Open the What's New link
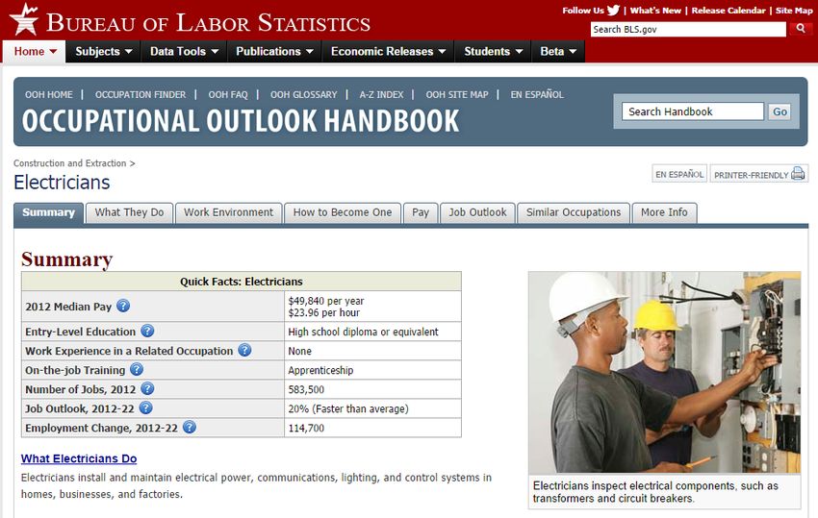The image size is (818, 518). 655,11
